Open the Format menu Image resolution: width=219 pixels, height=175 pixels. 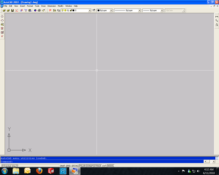pyautogui.click(x=30, y=6)
